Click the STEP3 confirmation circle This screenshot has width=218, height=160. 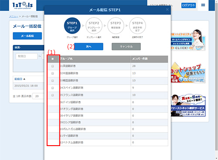point(116,26)
